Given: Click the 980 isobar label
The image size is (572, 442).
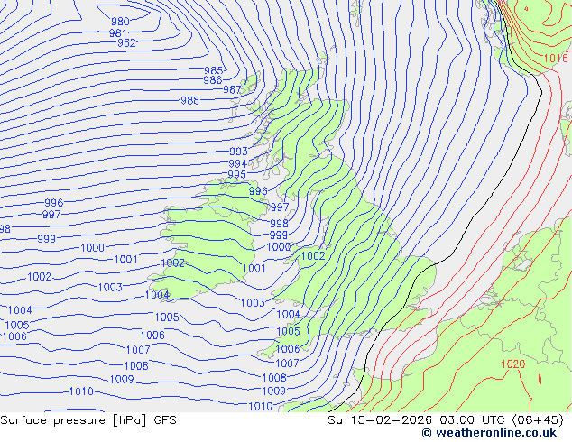Looking at the screenshot, I should (120, 22).
